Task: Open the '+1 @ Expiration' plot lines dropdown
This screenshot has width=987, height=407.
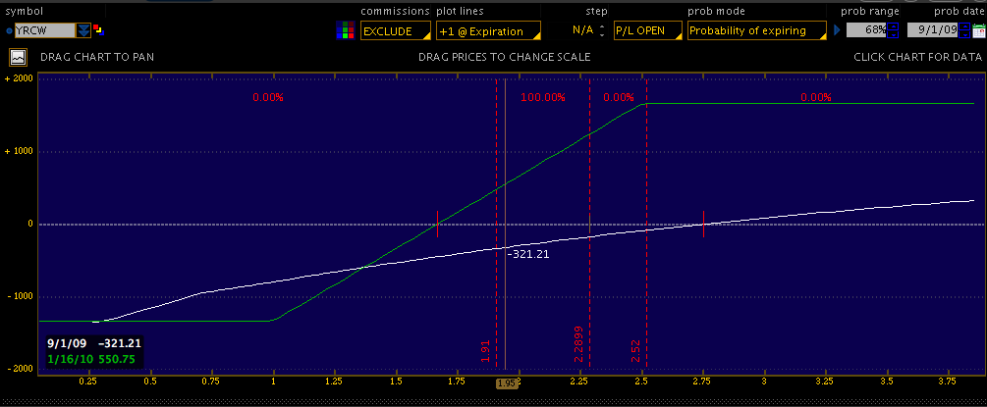Action: (487, 30)
